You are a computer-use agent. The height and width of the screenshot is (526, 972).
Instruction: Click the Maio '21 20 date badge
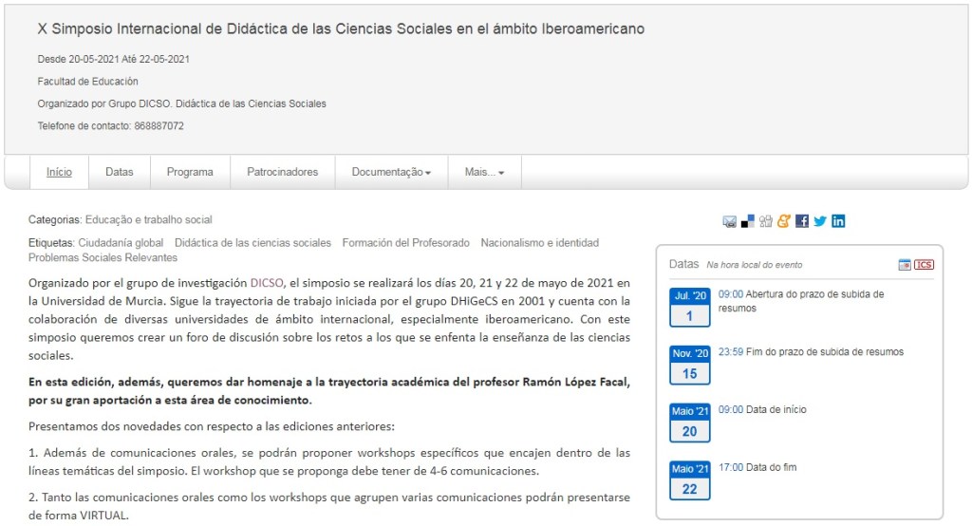pos(689,423)
